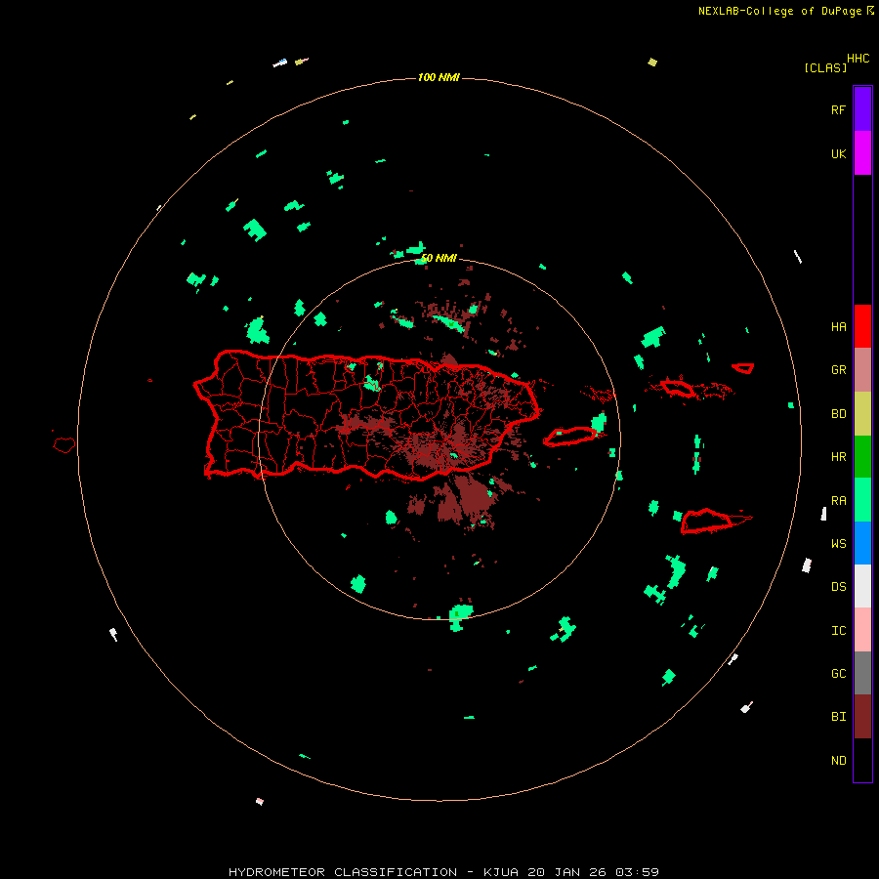Click the GC gray legend swatch
Screen dimensions: 879x879
click(862, 673)
